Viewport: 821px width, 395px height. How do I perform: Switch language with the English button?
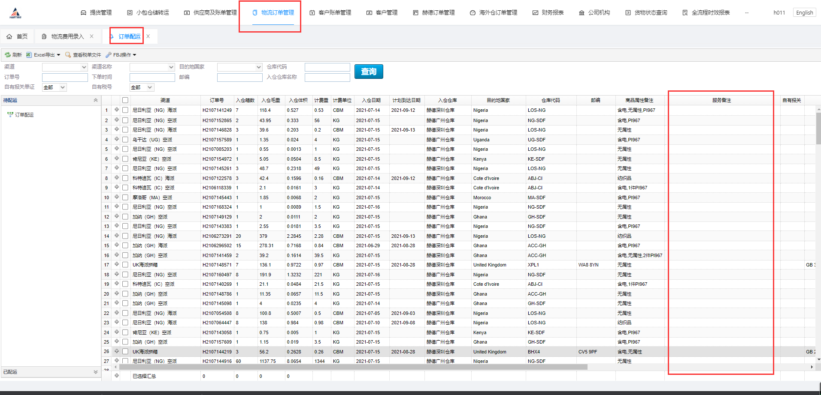pos(804,13)
